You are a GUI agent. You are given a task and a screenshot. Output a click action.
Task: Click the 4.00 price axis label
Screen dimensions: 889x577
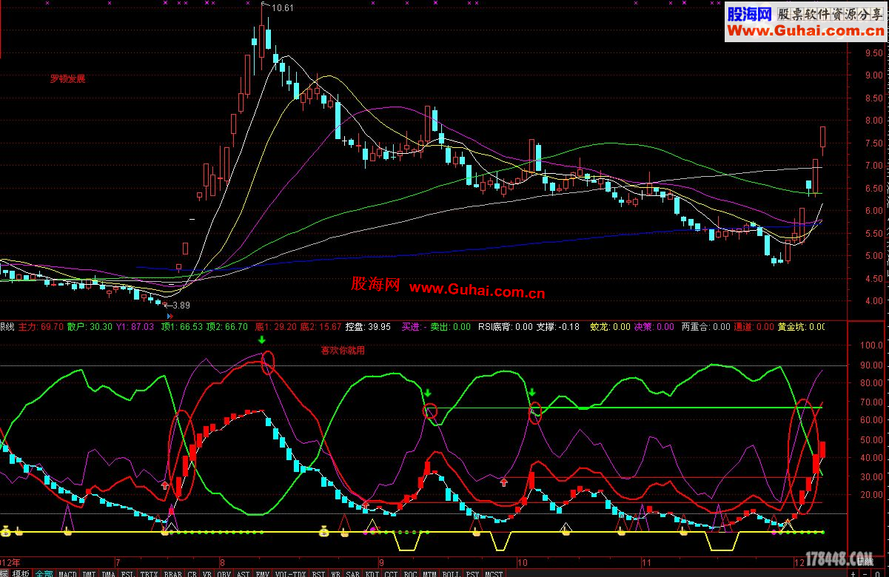coord(873,301)
